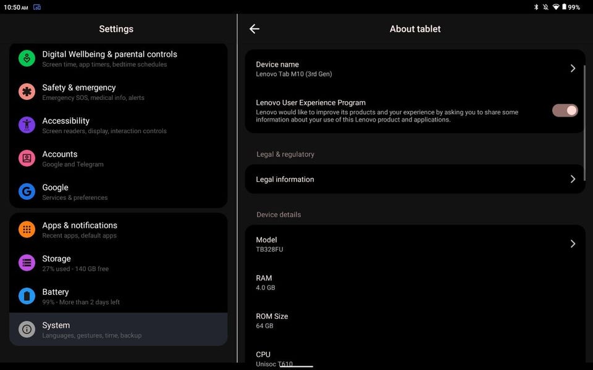The height and width of the screenshot is (370, 593).
Task: Tap the Device name Lenovo Tab M10 row
Action: [415, 68]
